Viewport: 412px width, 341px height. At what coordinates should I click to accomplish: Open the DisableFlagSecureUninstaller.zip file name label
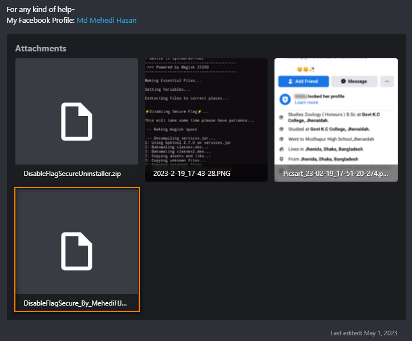pos(72,174)
